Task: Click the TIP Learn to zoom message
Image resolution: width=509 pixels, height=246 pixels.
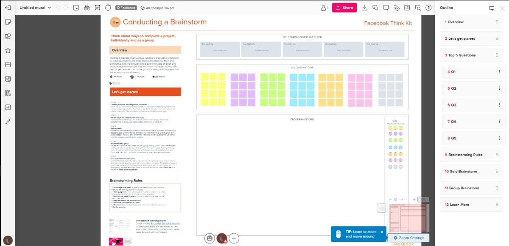Action: pos(361,234)
